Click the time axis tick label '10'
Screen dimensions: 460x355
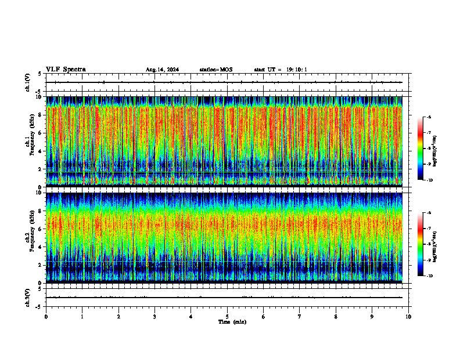pos(408,317)
